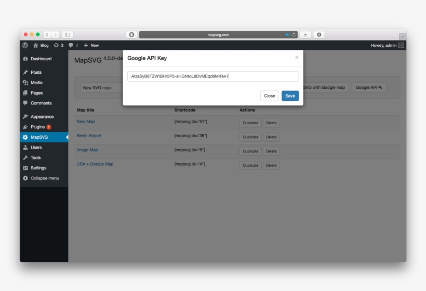Click the Safari back arrow
Image resolution: width=426 pixels, height=291 pixels.
click(x=47, y=35)
